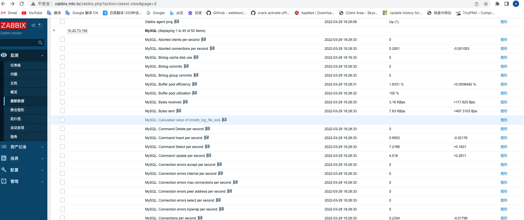Open the browser extensions puzzle icon
The height and width of the screenshot is (220, 524).
coord(497,4)
